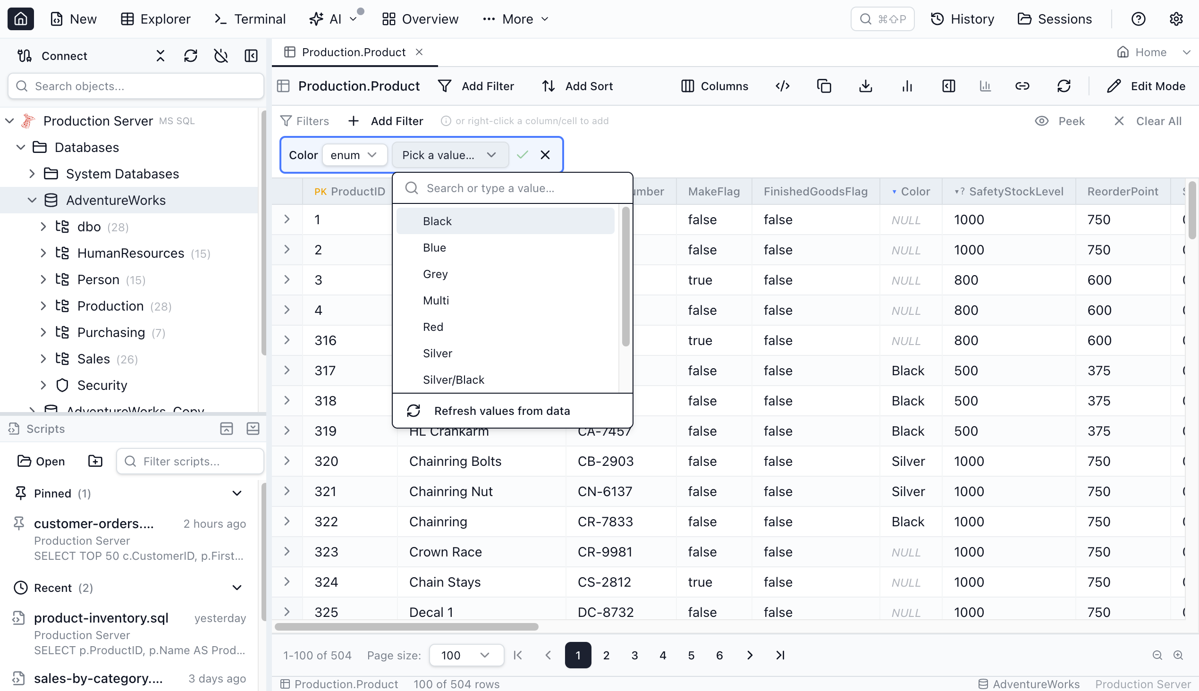Expand row with ProductID 317
This screenshot has width=1199, height=691.
click(x=287, y=370)
